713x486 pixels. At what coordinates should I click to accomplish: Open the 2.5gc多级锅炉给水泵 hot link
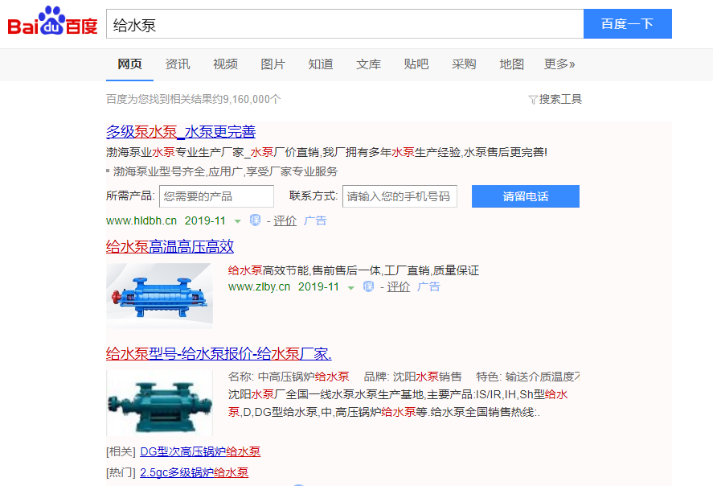point(195,472)
